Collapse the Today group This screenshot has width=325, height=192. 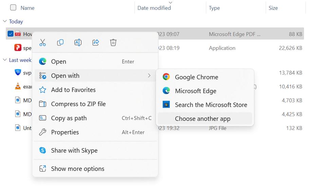click(x=5, y=21)
